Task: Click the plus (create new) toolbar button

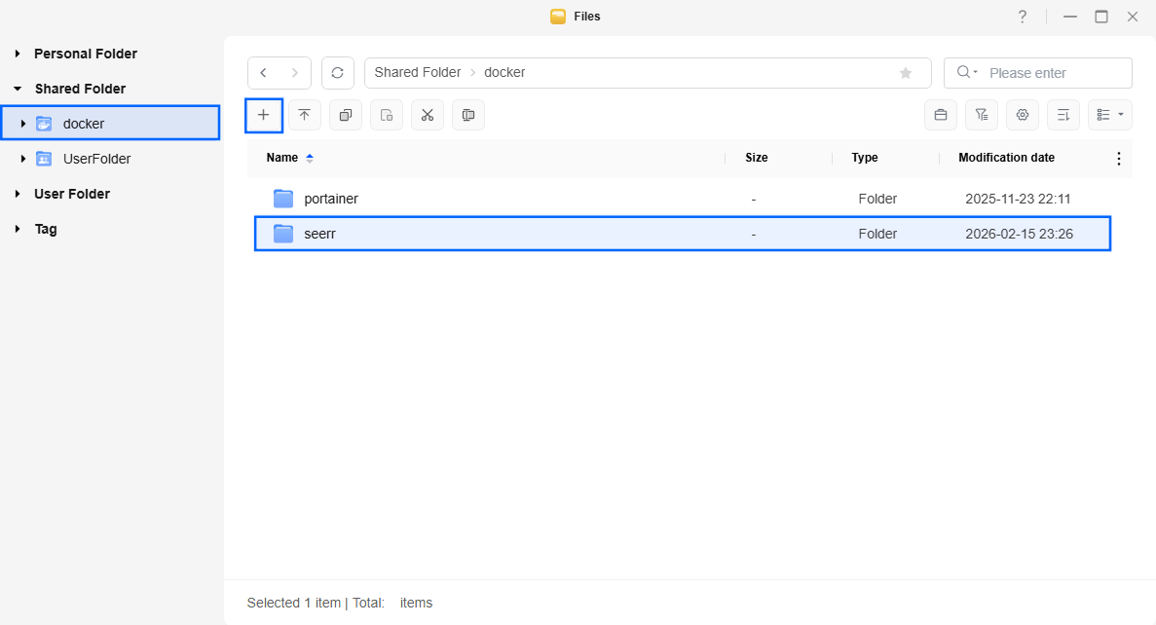Action: [x=263, y=115]
